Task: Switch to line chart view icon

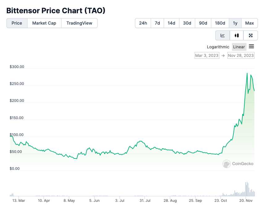Action: point(222,35)
